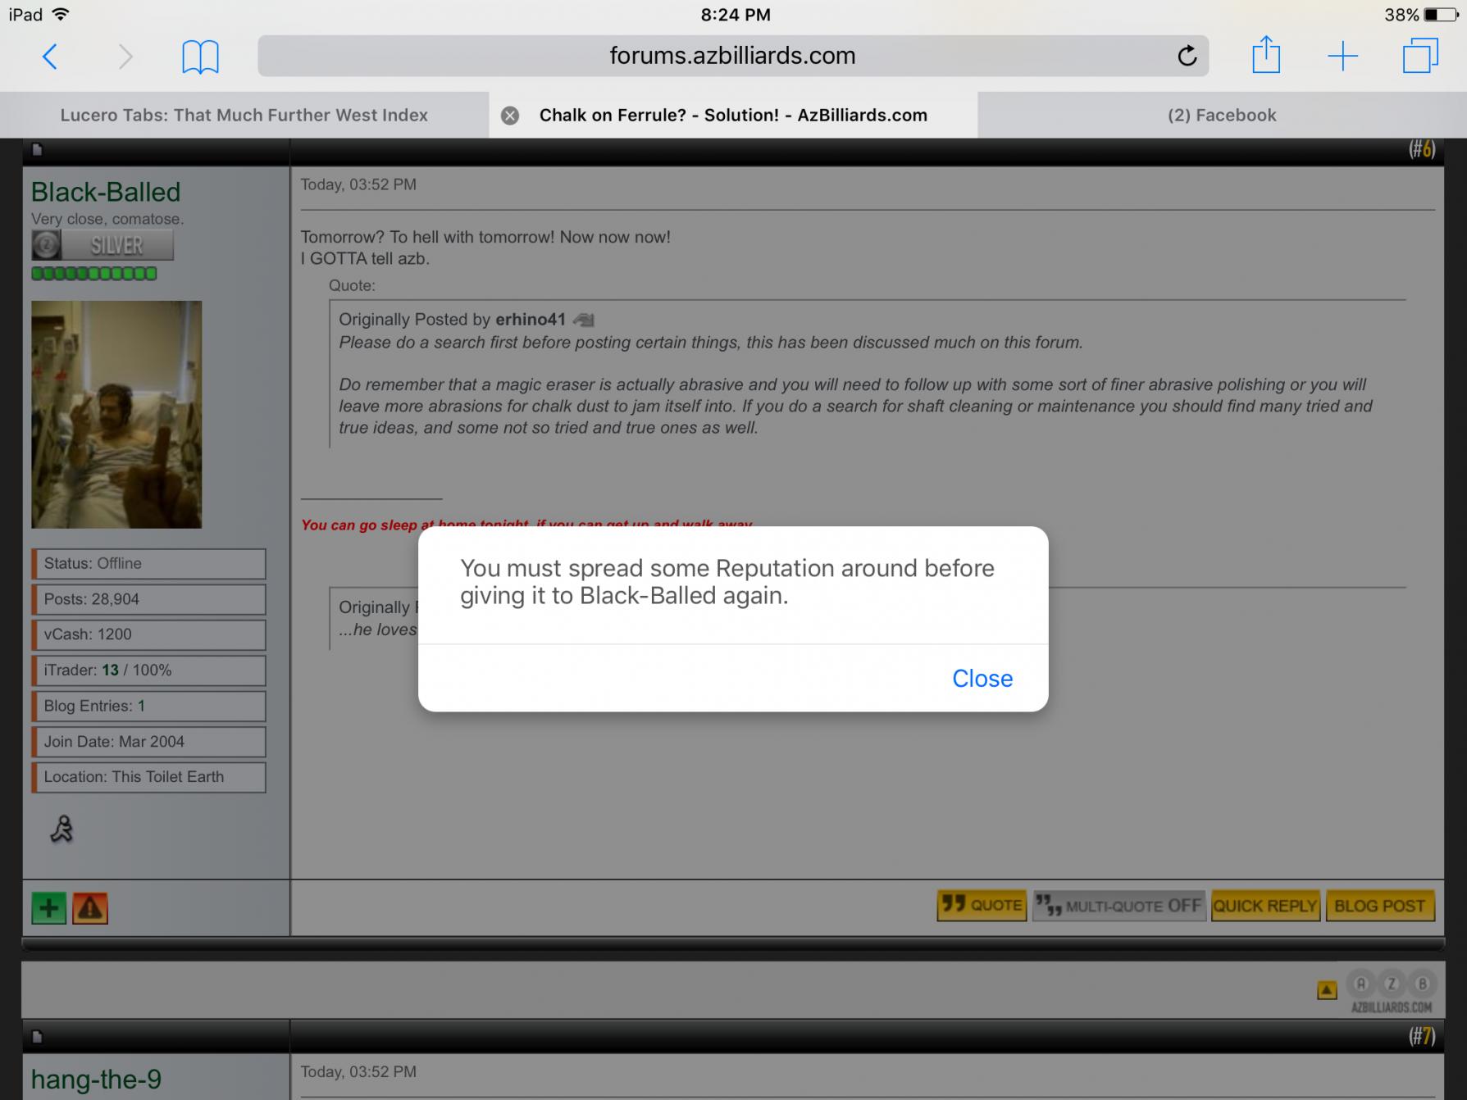1467x1100 pixels.
Task: Report post with warning triangle icon
Action: pyautogui.click(x=90, y=908)
